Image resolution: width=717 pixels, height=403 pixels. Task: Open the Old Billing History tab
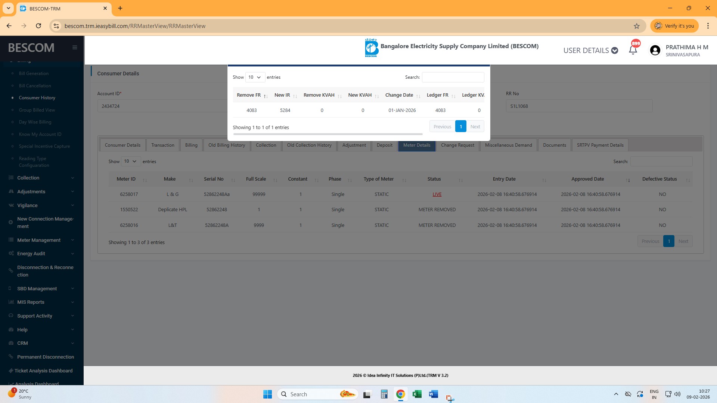point(227,145)
